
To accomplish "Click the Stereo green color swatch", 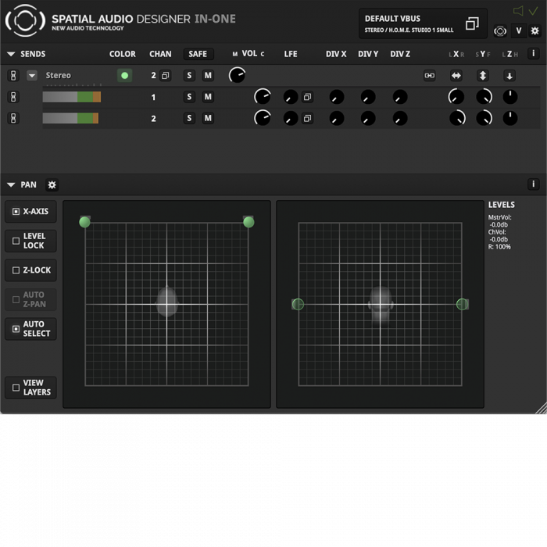I will point(124,75).
